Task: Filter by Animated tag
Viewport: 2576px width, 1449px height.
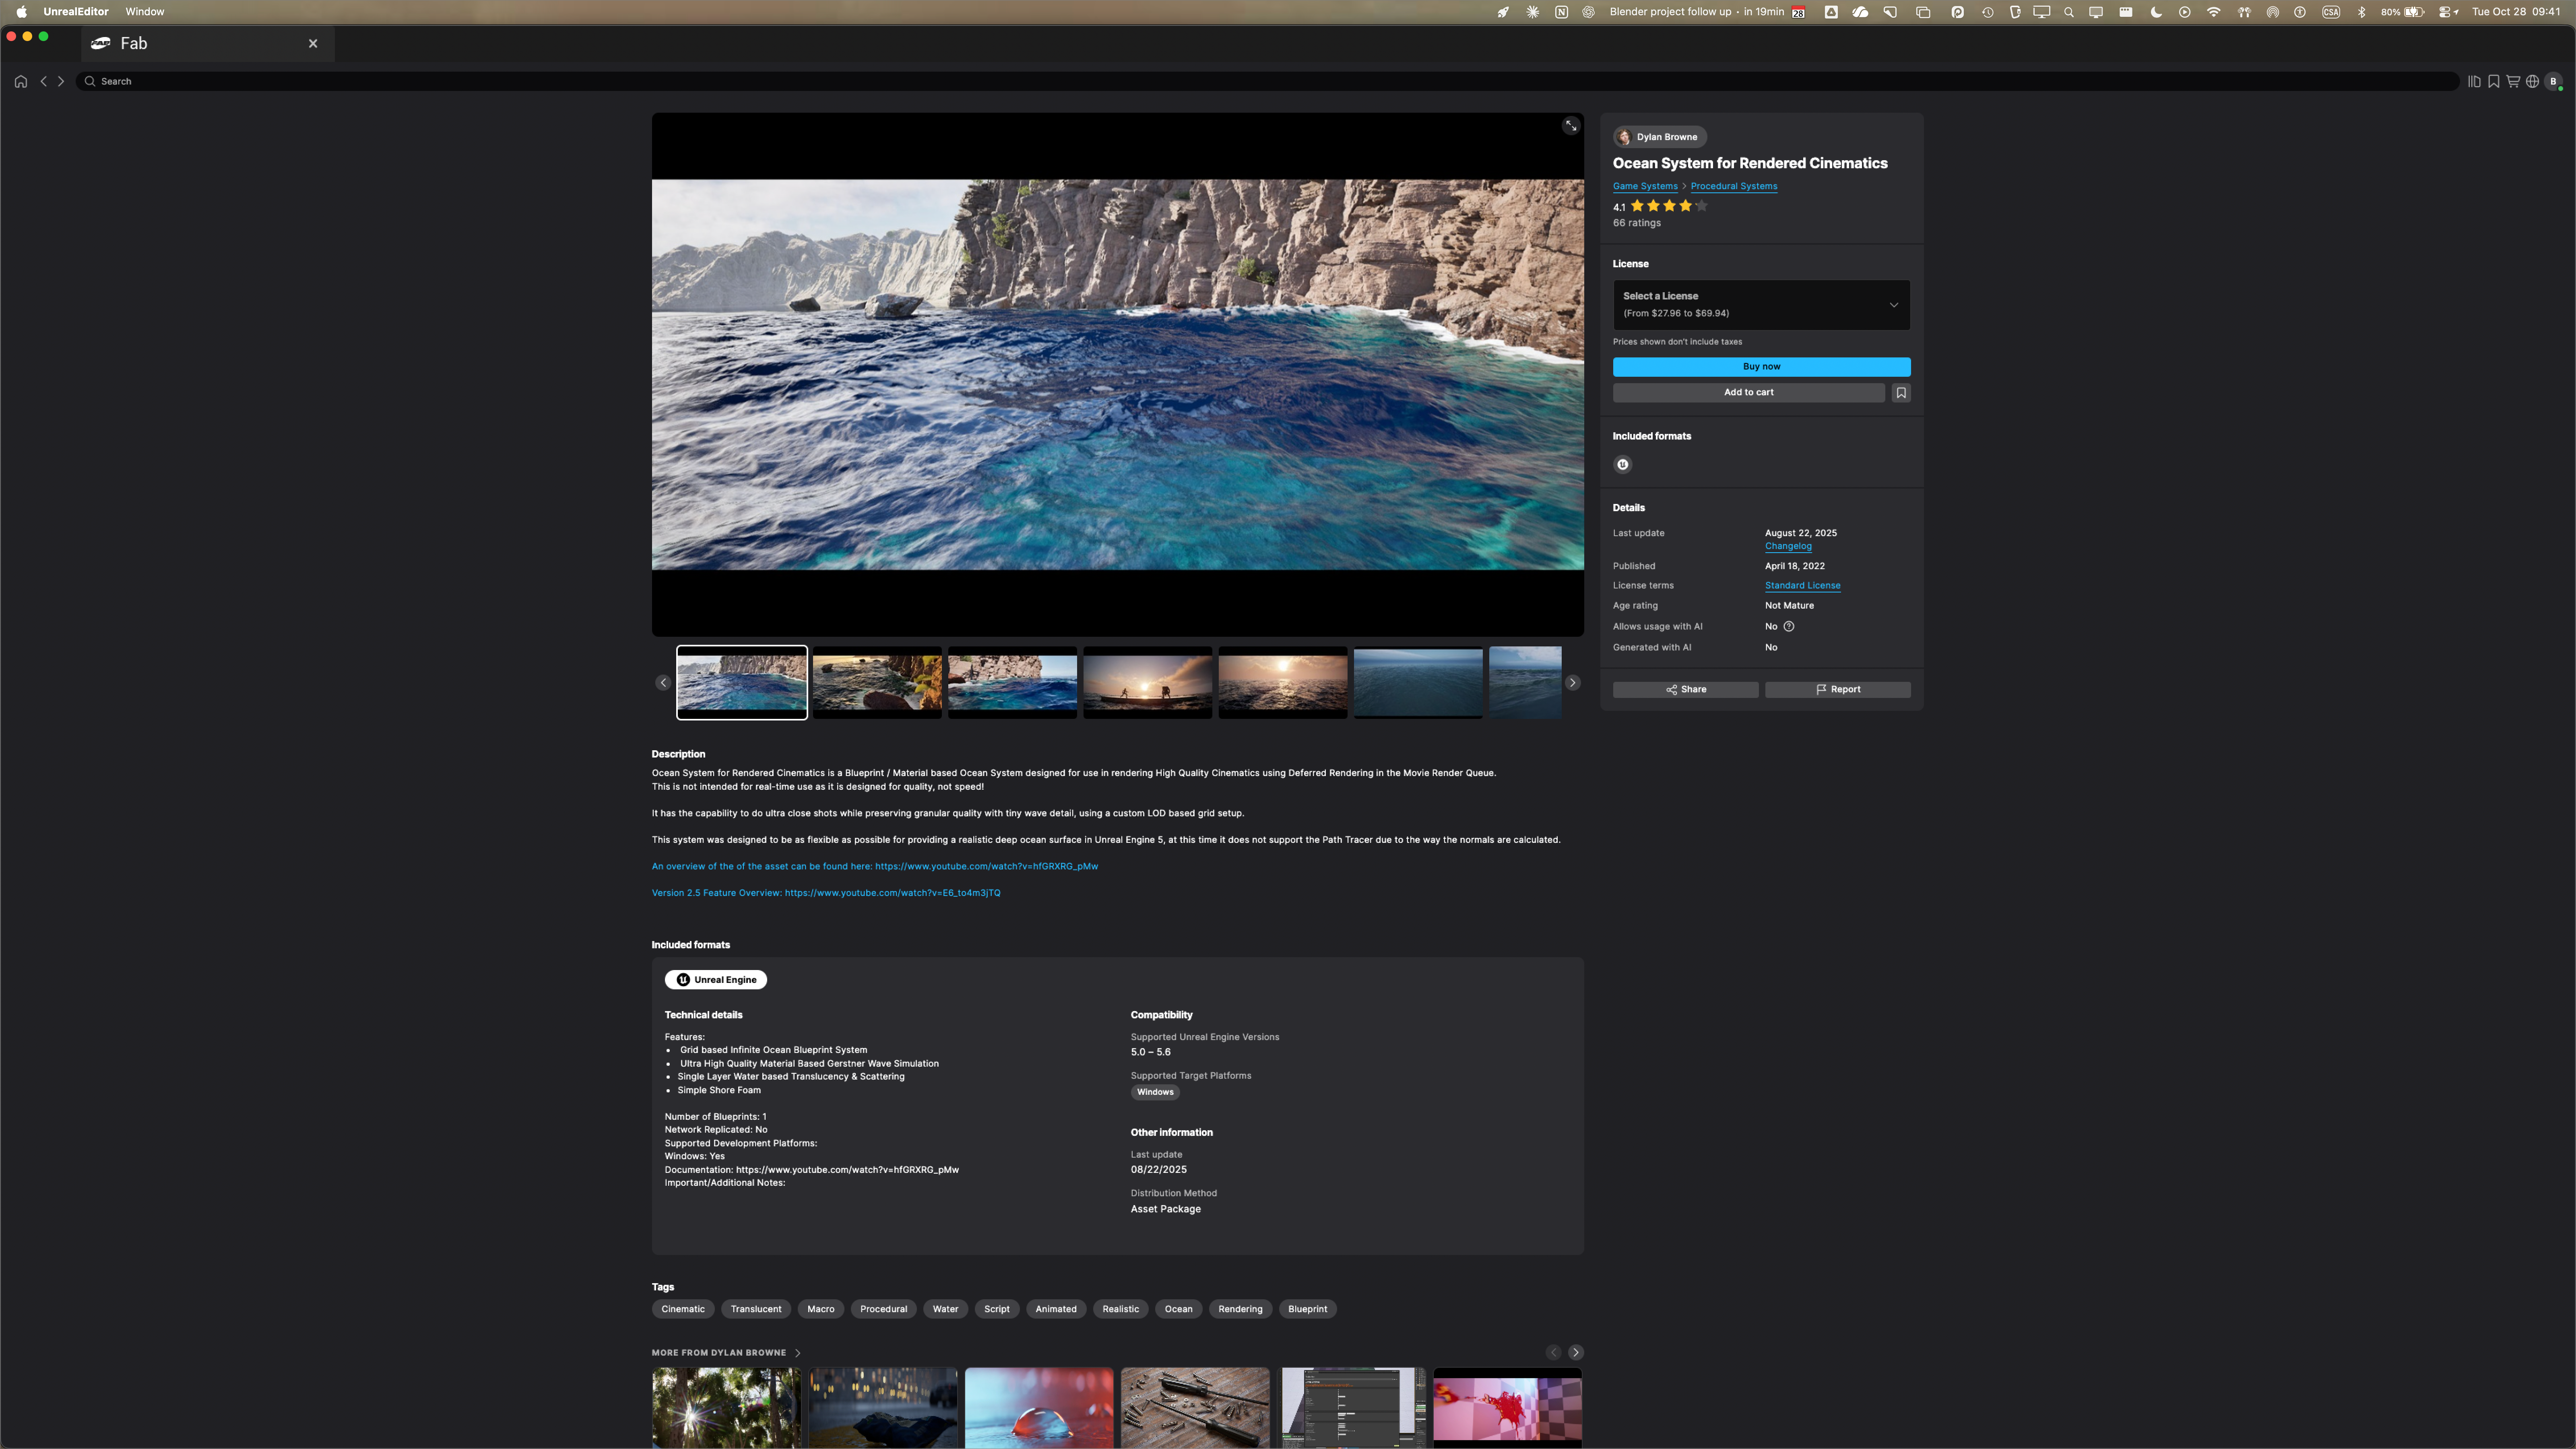Action: coord(1056,1309)
